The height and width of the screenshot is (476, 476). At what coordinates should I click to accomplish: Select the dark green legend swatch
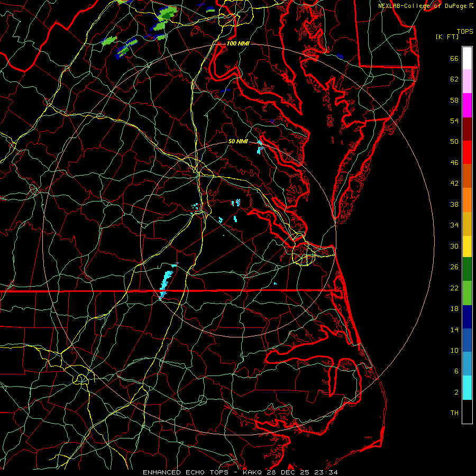pyautogui.click(x=467, y=269)
